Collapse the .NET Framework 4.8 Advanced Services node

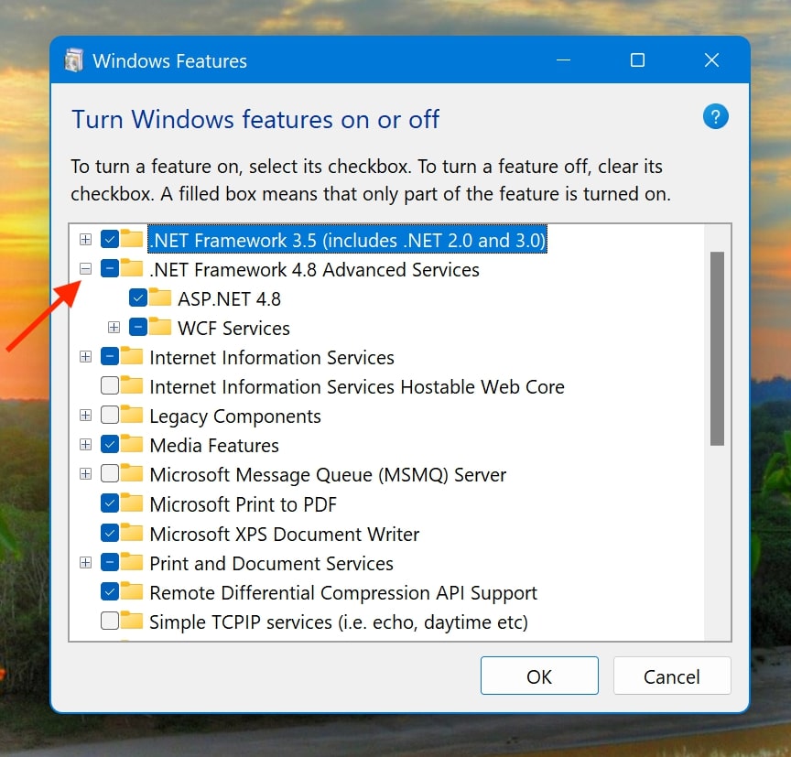pyautogui.click(x=85, y=269)
